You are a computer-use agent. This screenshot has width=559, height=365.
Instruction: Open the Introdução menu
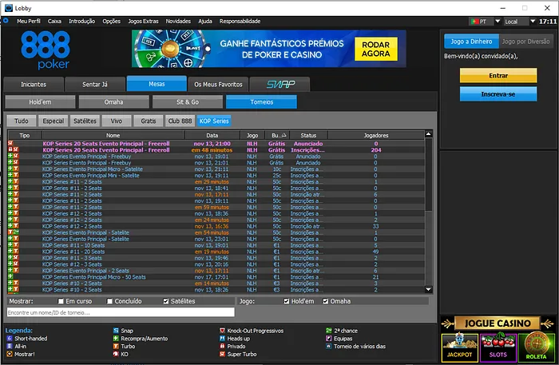(82, 22)
